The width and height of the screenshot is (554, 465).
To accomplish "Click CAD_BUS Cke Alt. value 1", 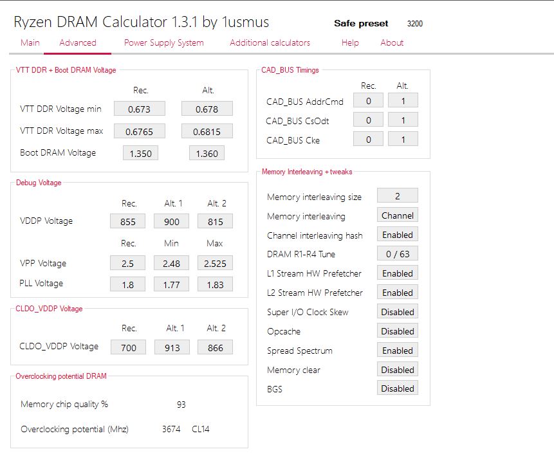I will 403,139.
